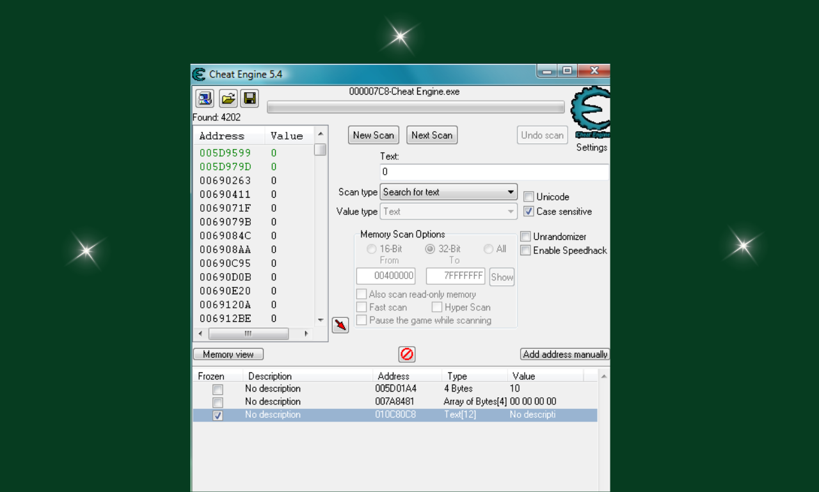The width and height of the screenshot is (819, 492).
Task: Freeze the 005D01A4 address row
Action: (218, 389)
